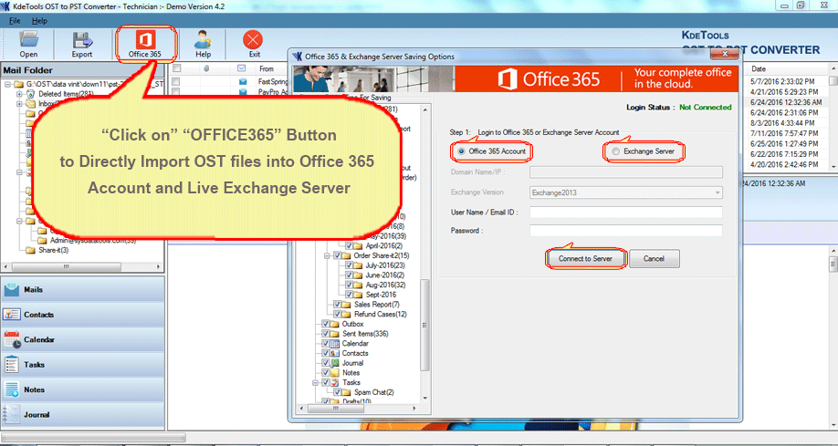Viewport: 838px width, 446px height.
Task: Click the Export toolbar icon
Action: (82, 43)
